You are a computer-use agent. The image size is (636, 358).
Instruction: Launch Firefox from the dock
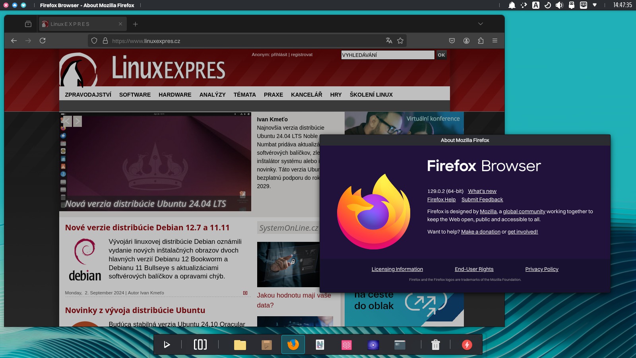[x=293, y=344]
